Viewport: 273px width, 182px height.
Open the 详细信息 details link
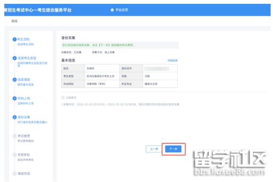tap(173, 60)
